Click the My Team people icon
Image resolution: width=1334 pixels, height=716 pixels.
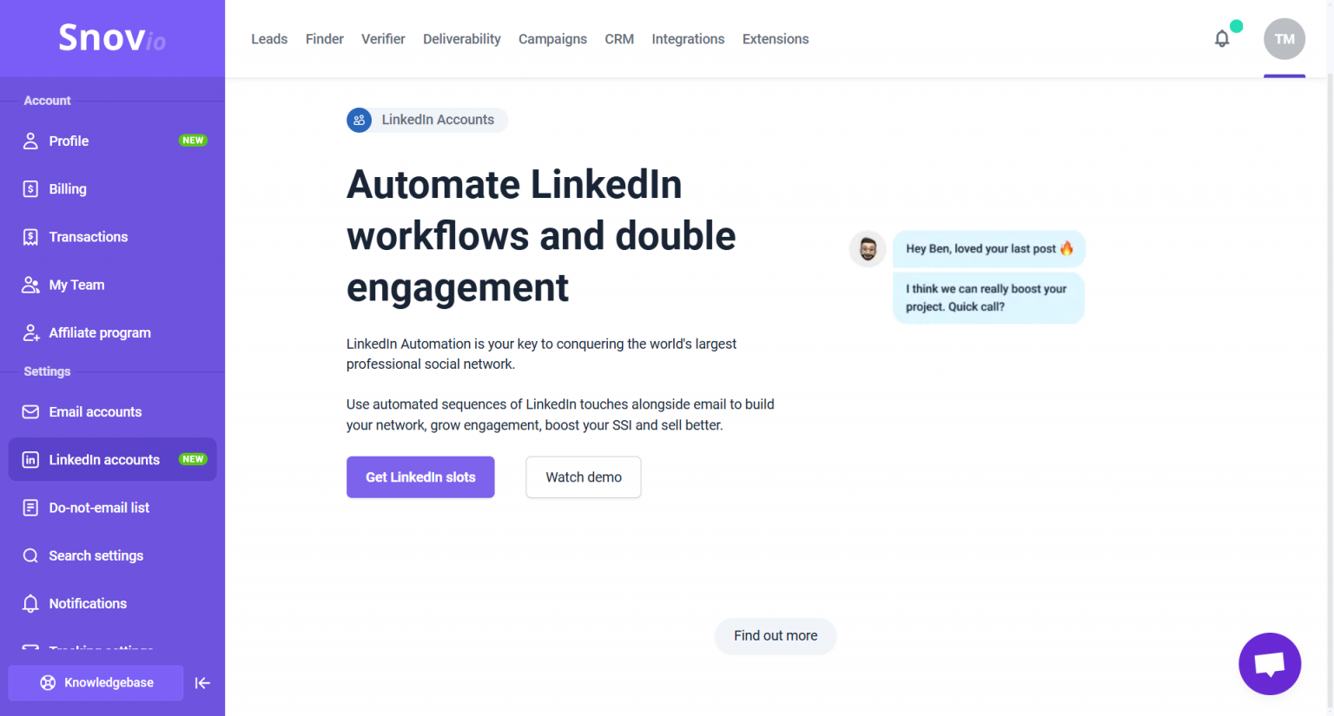point(30,285)
